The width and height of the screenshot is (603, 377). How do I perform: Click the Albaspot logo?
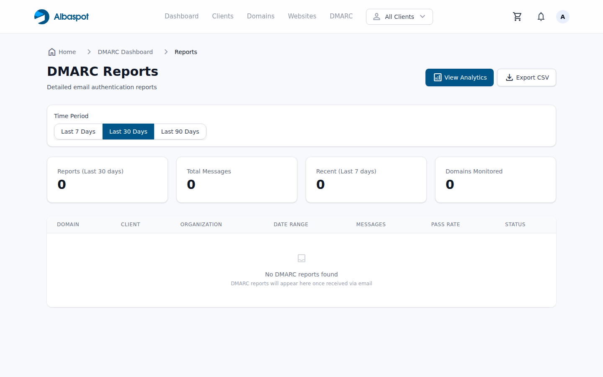pos(61,16)
